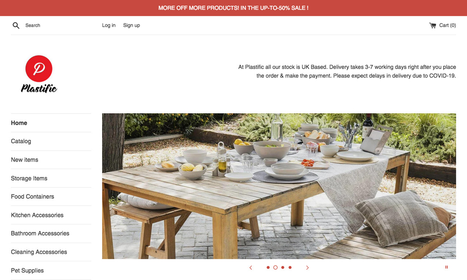
Task: Click the Plastific logo
Action: [39, 74]
